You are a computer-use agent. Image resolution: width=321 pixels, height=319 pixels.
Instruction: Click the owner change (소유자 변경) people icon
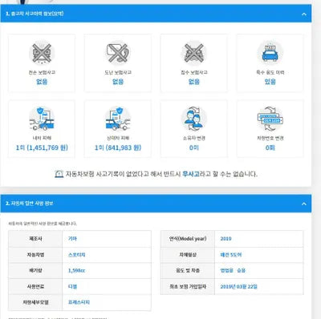[x=194, y=119]
